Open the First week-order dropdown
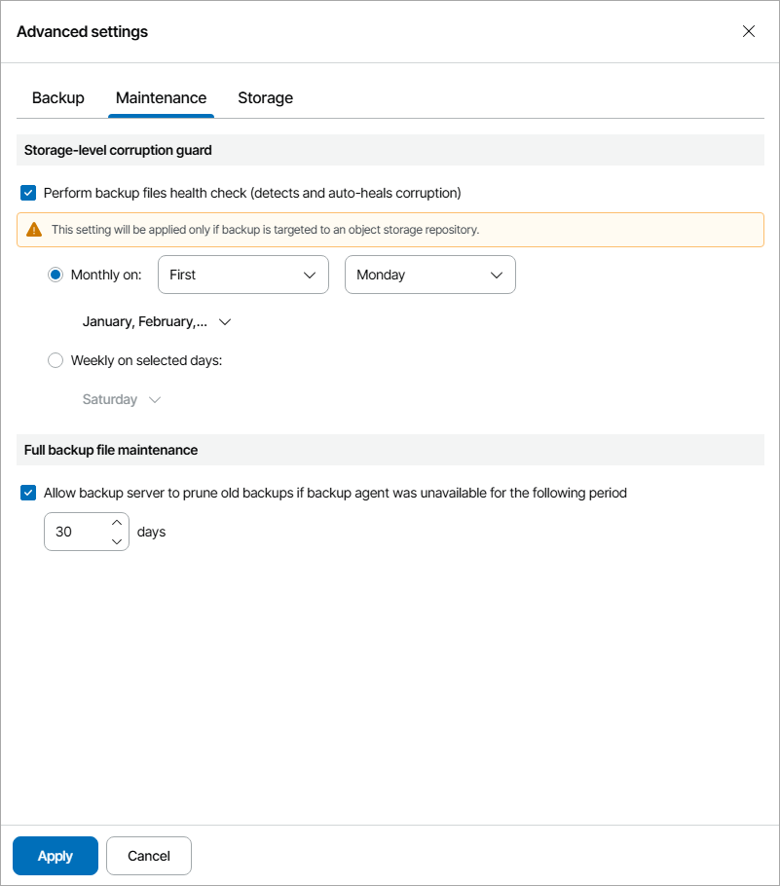This screenshot has height=886, width=780. [x=242, y=275]
